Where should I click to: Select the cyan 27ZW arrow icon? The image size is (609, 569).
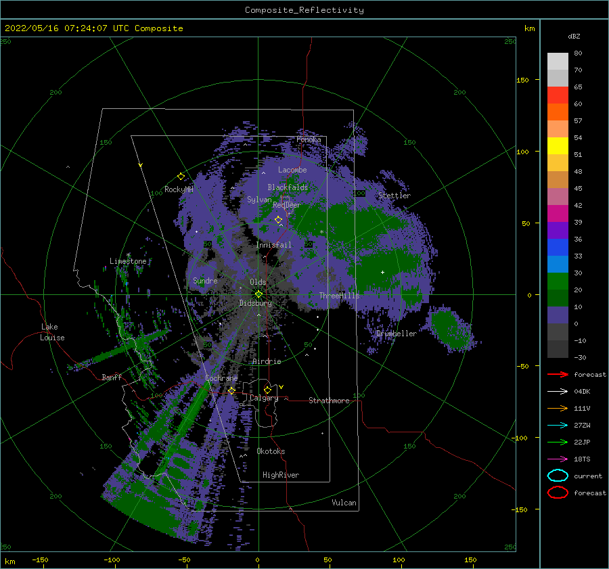tap(558, 426)
